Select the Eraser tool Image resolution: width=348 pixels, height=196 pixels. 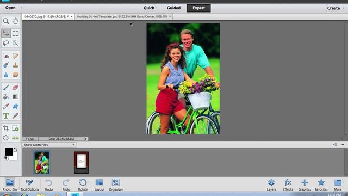click(x=15, y=87)
